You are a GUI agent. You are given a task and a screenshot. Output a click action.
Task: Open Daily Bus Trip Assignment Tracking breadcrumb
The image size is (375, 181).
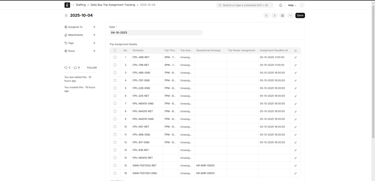[113, 5]
